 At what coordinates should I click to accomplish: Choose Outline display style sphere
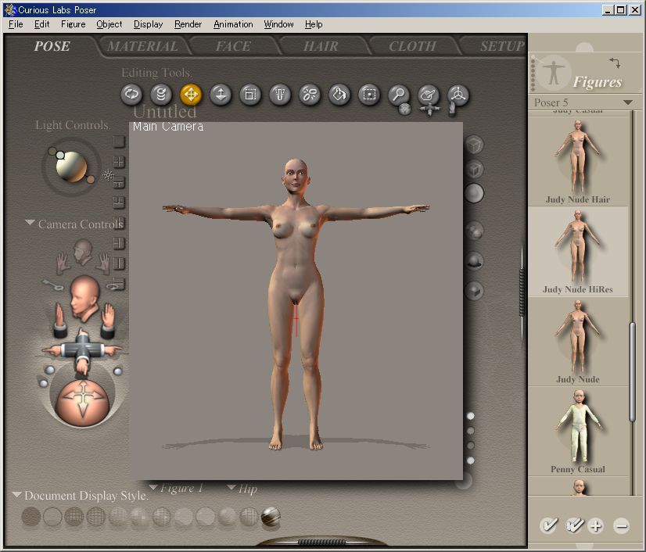[x=52, y=516]
